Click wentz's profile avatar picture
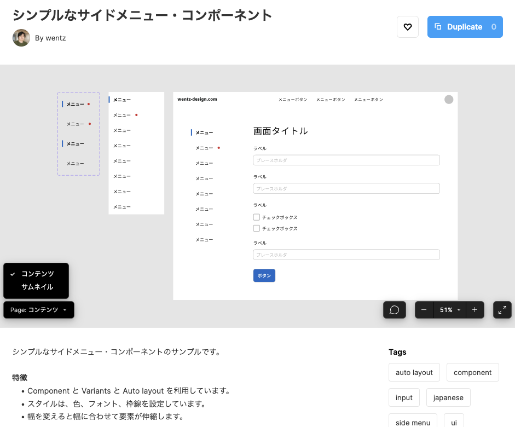The width and height of the screenshot is (515, 427). click(21, 38)
